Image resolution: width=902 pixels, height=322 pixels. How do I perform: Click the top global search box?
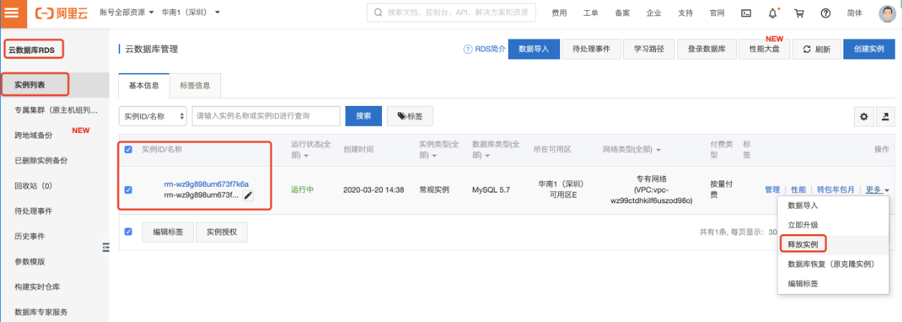point(451,13)
